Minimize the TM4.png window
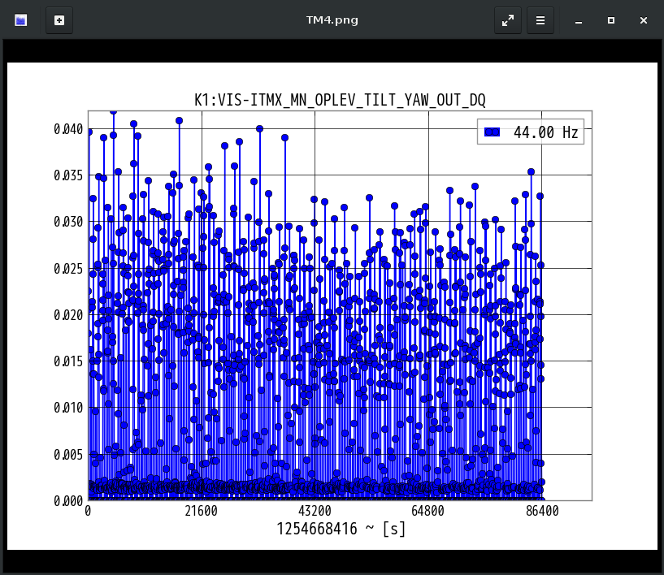The image size is (664, 575). pos(579,20)
